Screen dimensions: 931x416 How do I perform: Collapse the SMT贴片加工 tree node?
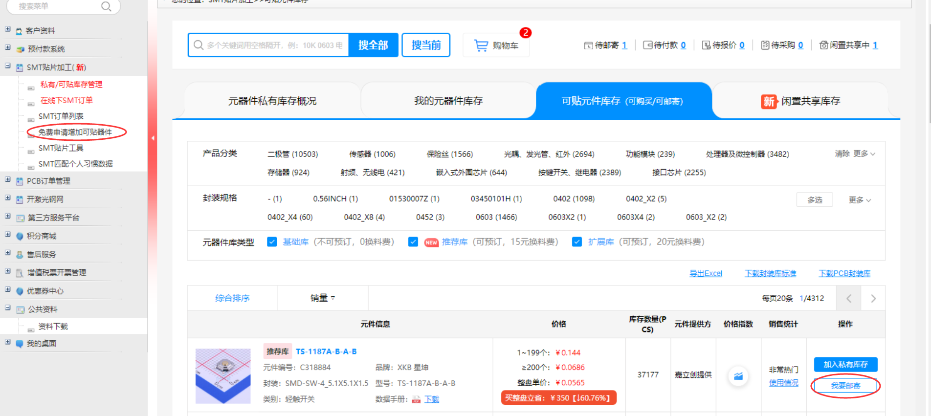tap(8, 66)
